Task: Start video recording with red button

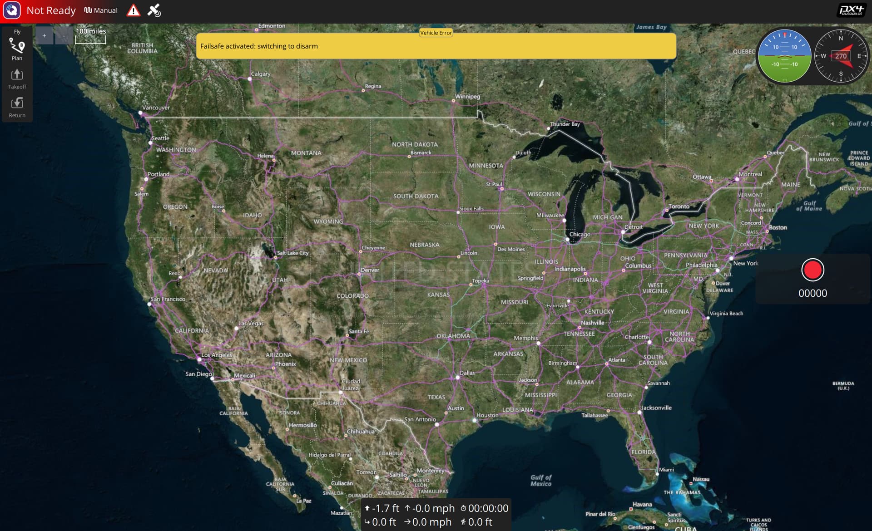Action: [813, 270]
